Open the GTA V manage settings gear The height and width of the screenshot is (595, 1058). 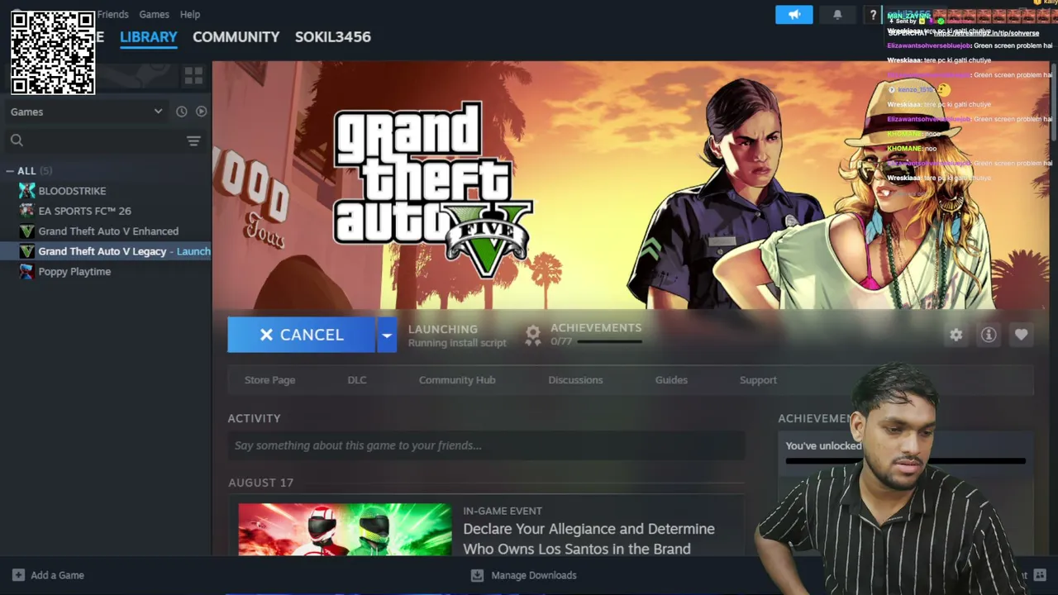coord(956,335)
